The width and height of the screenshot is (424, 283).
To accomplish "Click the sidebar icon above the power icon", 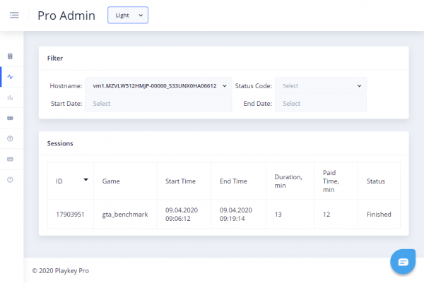I will [10, 159].
